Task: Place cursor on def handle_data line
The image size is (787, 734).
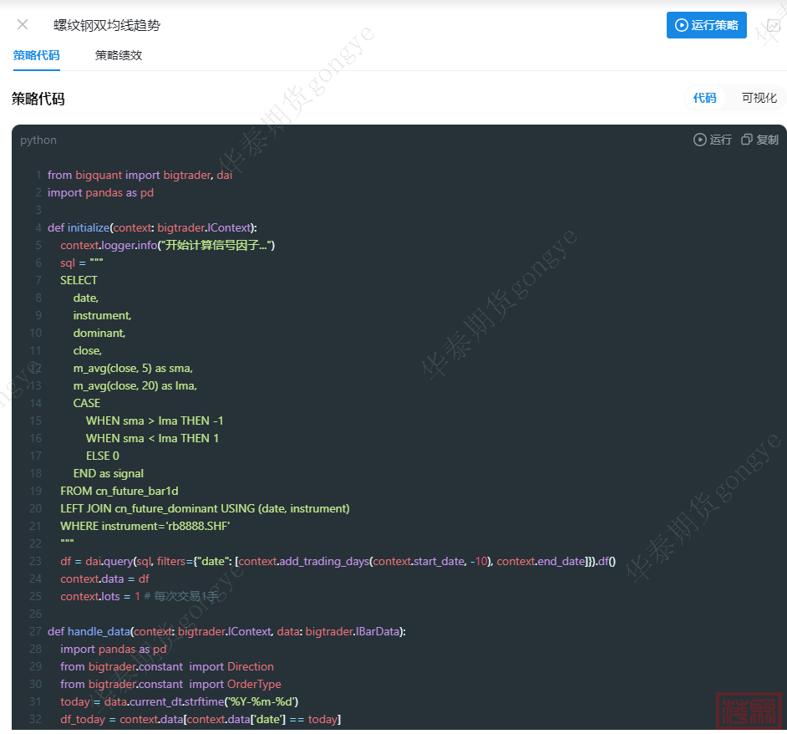Action: (x=226, y=631)
